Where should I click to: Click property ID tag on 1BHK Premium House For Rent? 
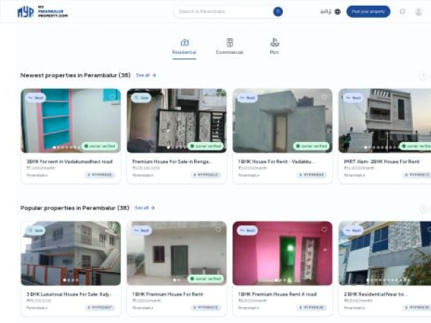(x=205, y=307)
